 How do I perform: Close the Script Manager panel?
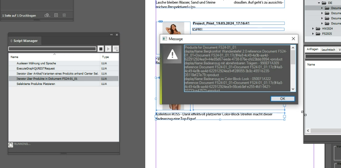click(117, 35)
